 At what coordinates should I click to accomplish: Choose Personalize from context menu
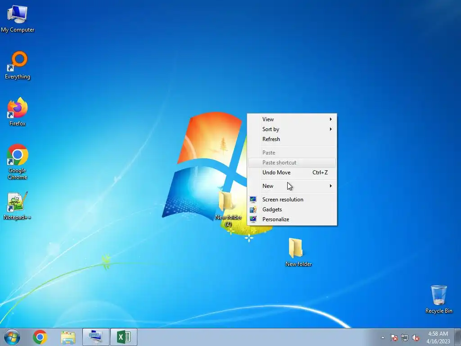pos(292,219)
